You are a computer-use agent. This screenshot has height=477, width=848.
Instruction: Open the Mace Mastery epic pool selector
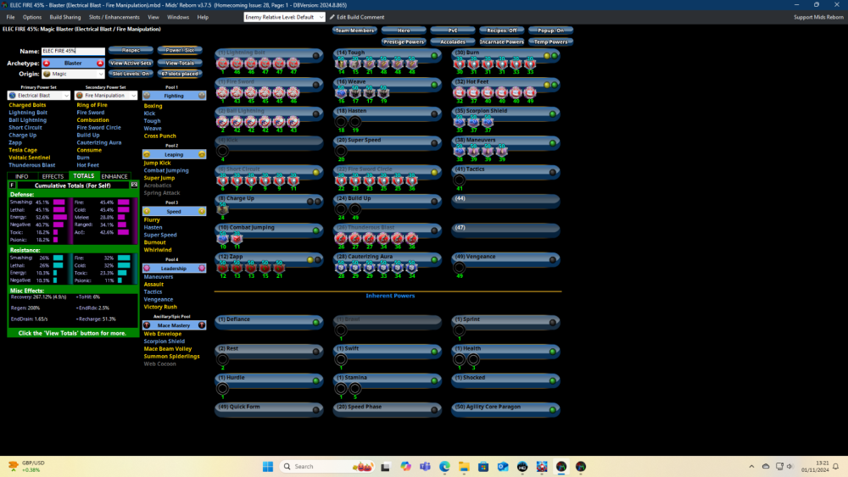pyautogui.click(x=174, y=325)
